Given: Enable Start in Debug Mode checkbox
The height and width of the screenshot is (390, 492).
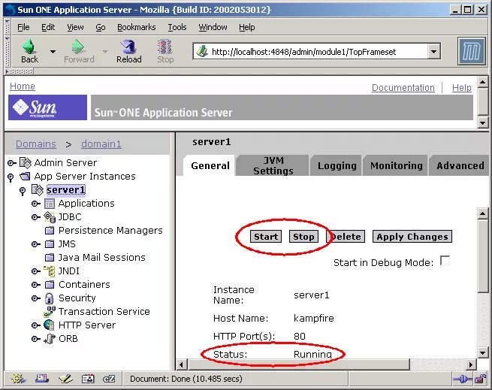Looking at the screenshot, I should click(x=445, y=261).
